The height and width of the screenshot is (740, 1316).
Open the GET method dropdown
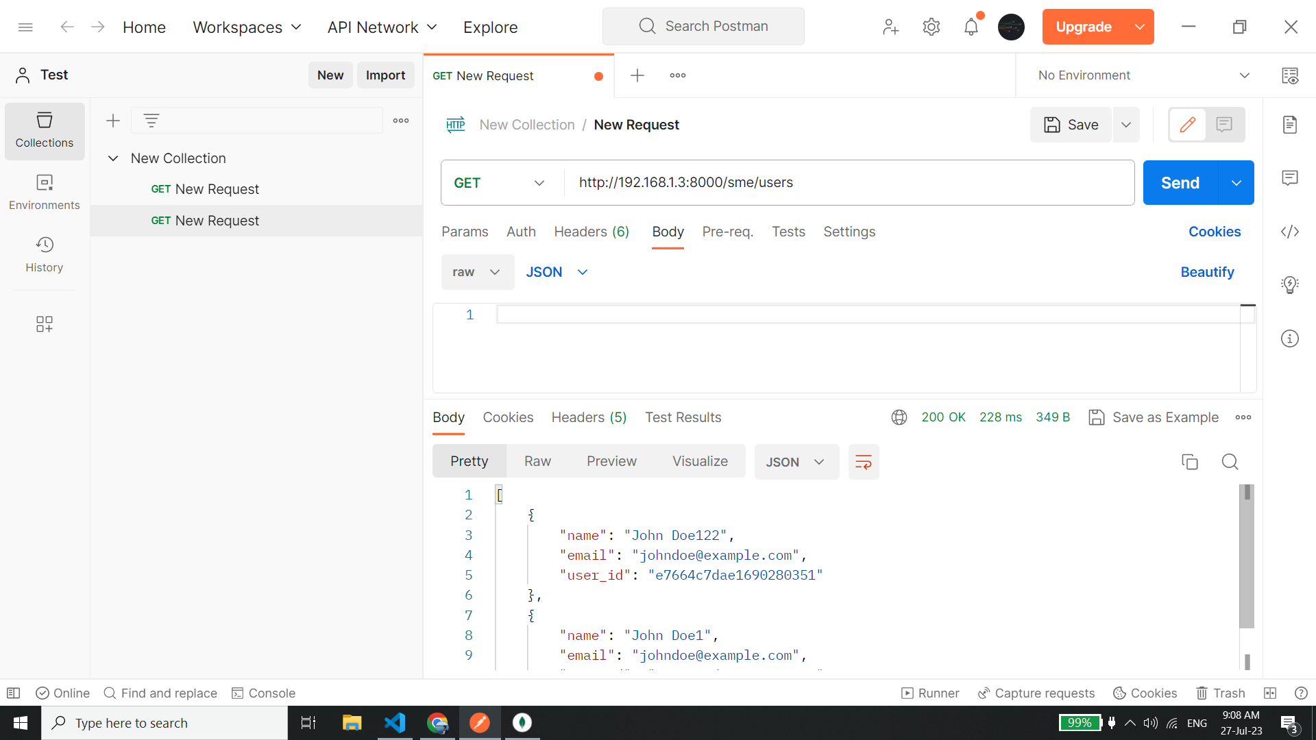499,183
